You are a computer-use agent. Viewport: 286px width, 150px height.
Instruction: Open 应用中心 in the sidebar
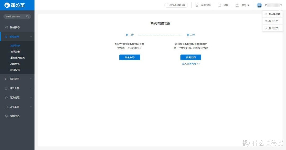[x=14, y=116]
